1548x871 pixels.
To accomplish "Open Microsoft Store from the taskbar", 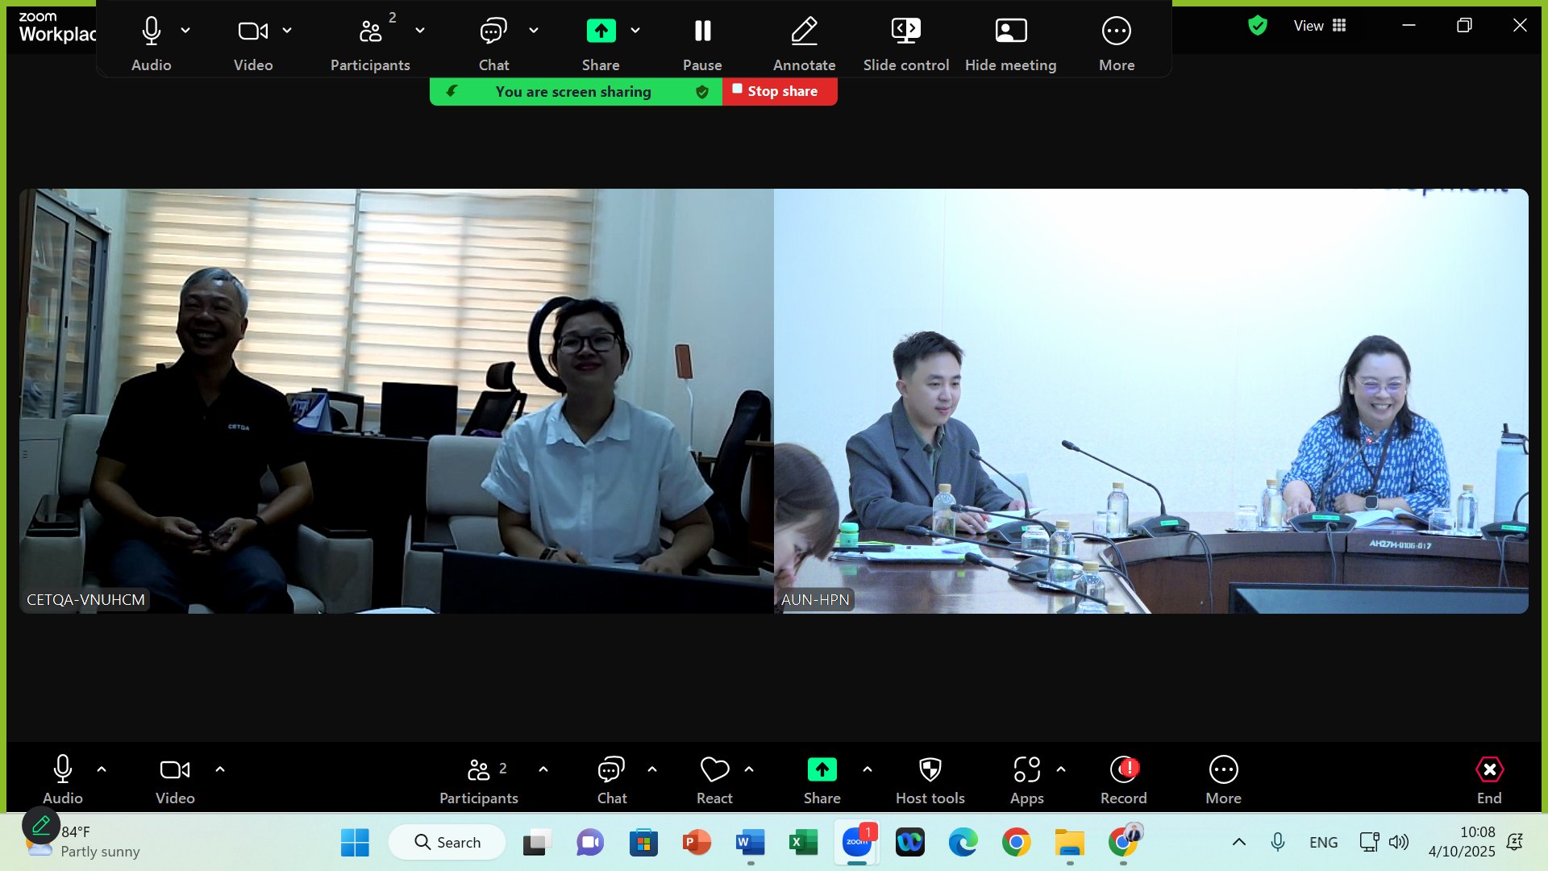I will [643, 842].
